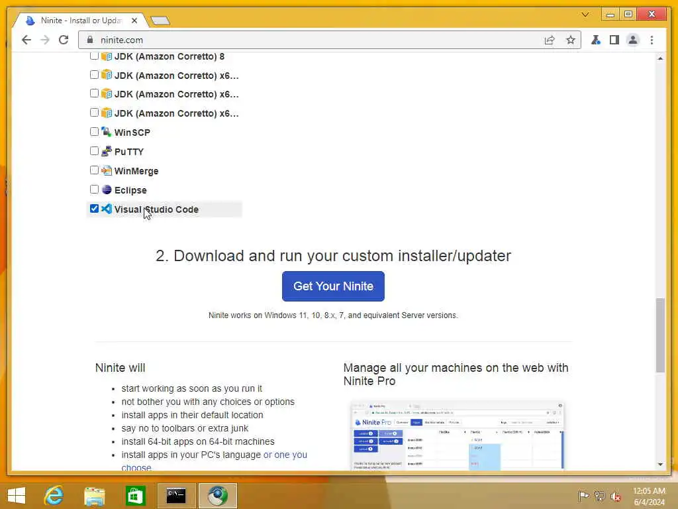The height and width of the screenshot is (509, 678).
Task: Open network status tray icon
Action: coord(599,496)
